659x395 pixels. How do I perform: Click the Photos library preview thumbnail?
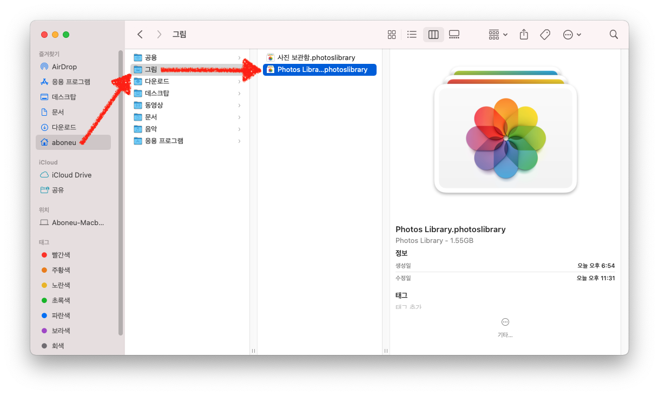(505, 131)
